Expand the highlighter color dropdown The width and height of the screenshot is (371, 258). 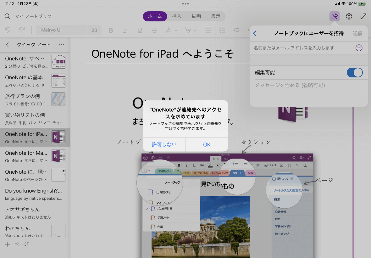(195, 31)
